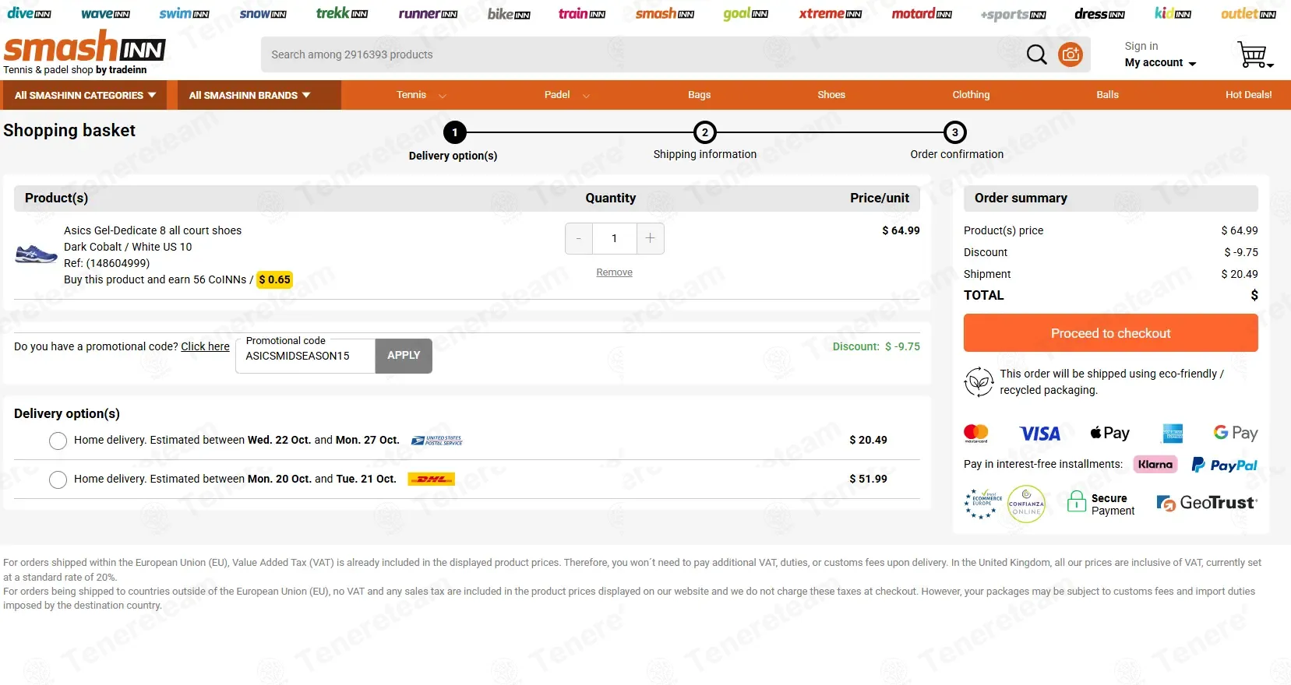Click the Klarna installments badge

(1155, 464)
